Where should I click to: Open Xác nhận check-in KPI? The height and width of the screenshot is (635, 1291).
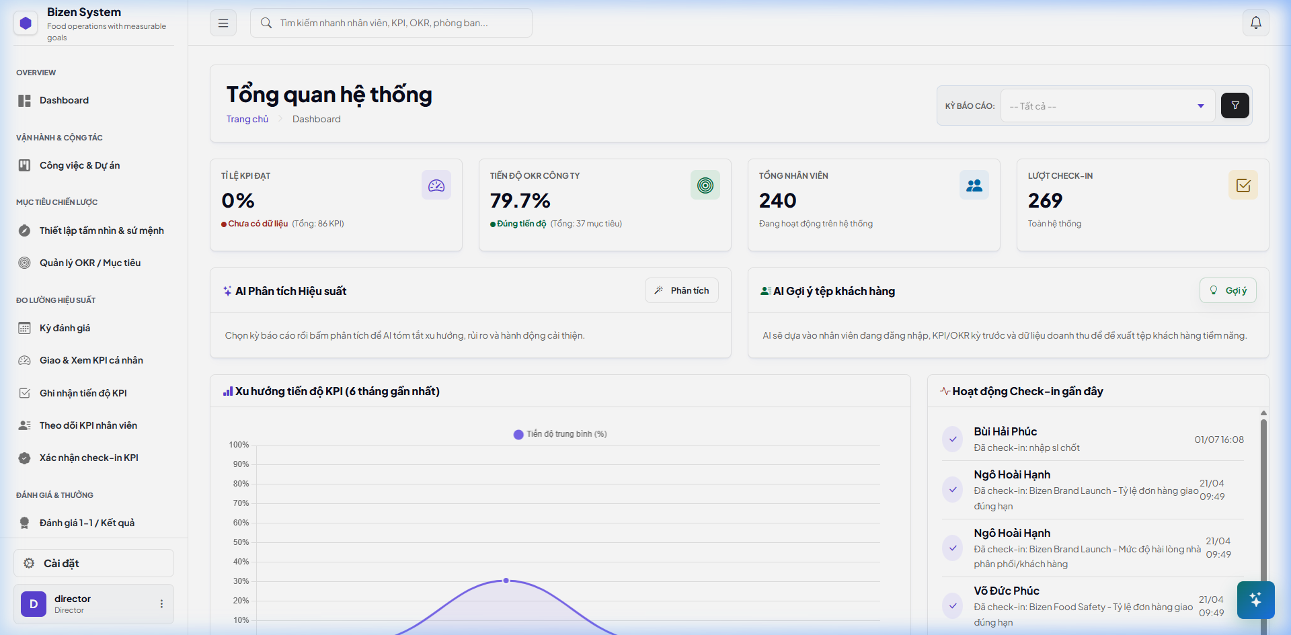[93, 458]
